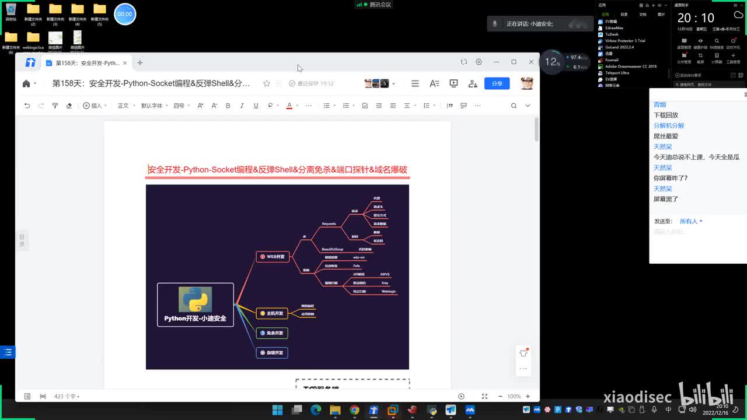747x420 pixels.
Task: Click the Tencent Docs home icon
Action: point(26,83)
